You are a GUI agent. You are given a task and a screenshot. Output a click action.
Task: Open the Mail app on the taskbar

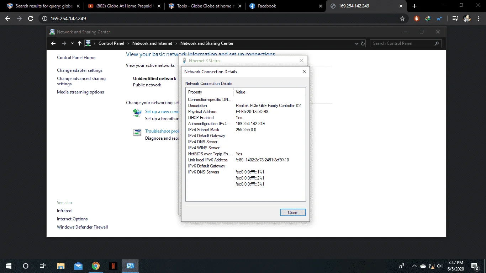coord(78,266)
